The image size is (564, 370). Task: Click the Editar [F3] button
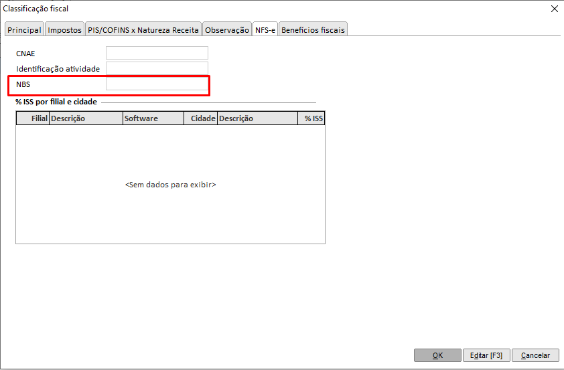pos(486,355)
